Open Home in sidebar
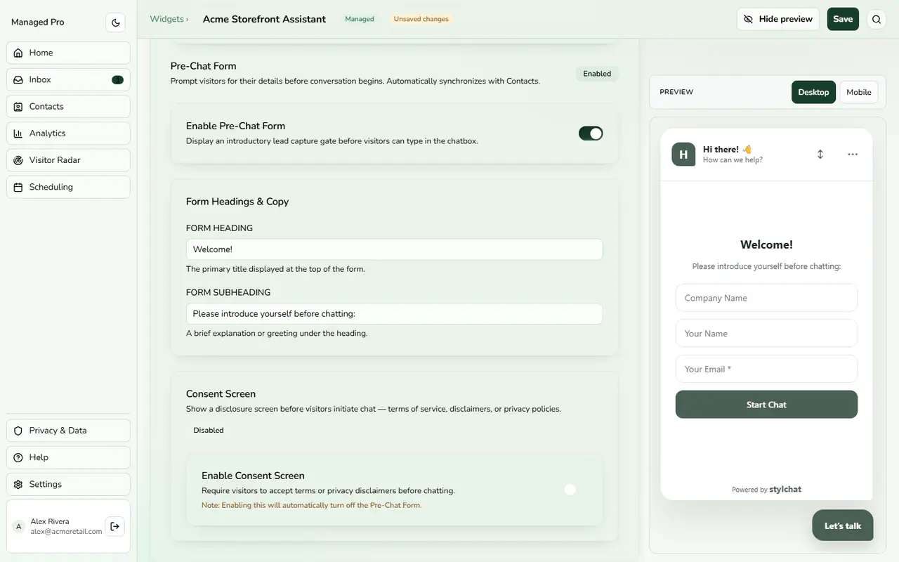 tap(68, 53)
